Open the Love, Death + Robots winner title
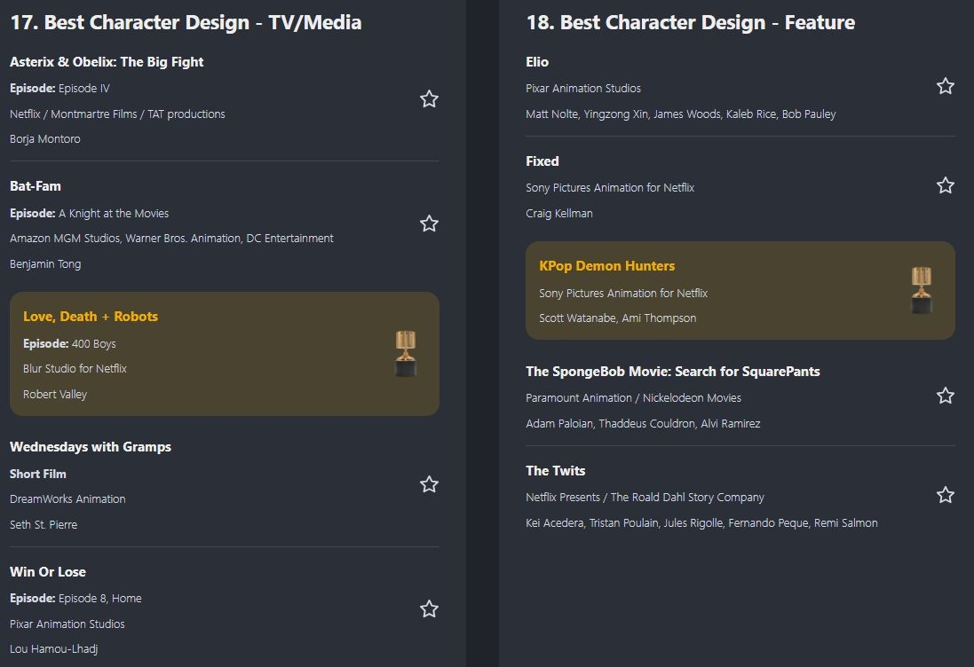The width and height of the screenshot is (974, 667). (x=91, y=317)
